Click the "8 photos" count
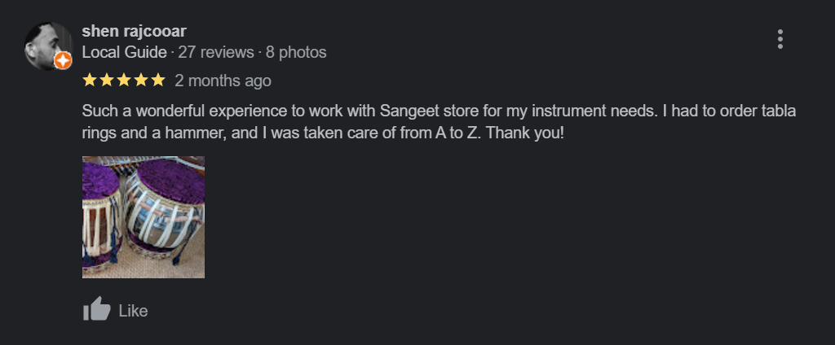This screenshot has width=835, height=345. pos(296,53)
